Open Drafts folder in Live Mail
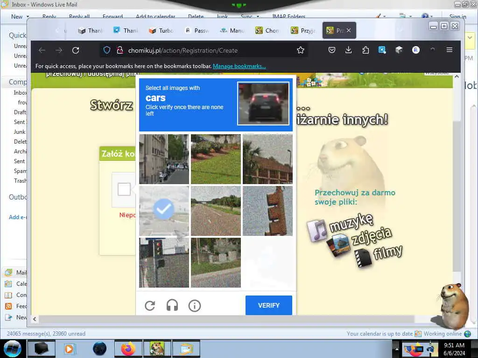The height and width of the screenshot is (358, 478). tap(20, 112)
